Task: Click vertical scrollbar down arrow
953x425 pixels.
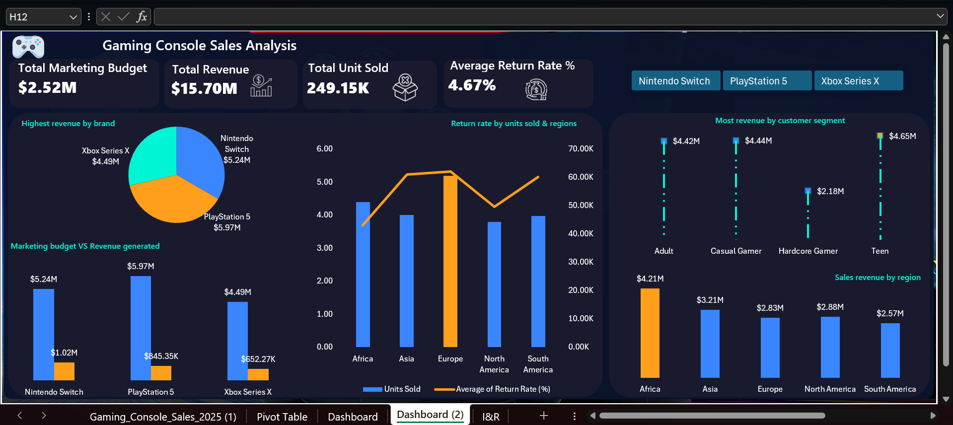Action: [x=946, y=399]
